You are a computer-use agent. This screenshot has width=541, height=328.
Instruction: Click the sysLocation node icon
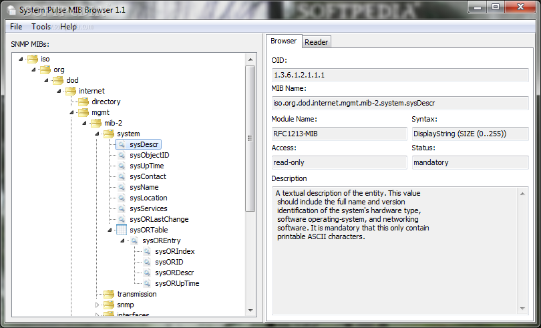pyautogui.click(x=122, y=198)
